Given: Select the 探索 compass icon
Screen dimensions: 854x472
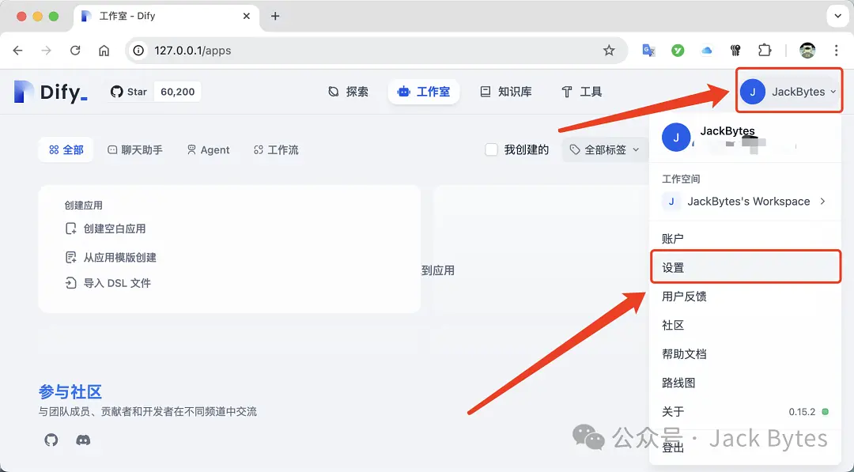Looking at the screenshot, I should click(x=334, y=91).
